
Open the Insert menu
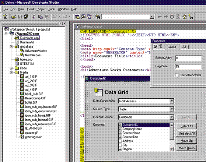tap(31, 9)
